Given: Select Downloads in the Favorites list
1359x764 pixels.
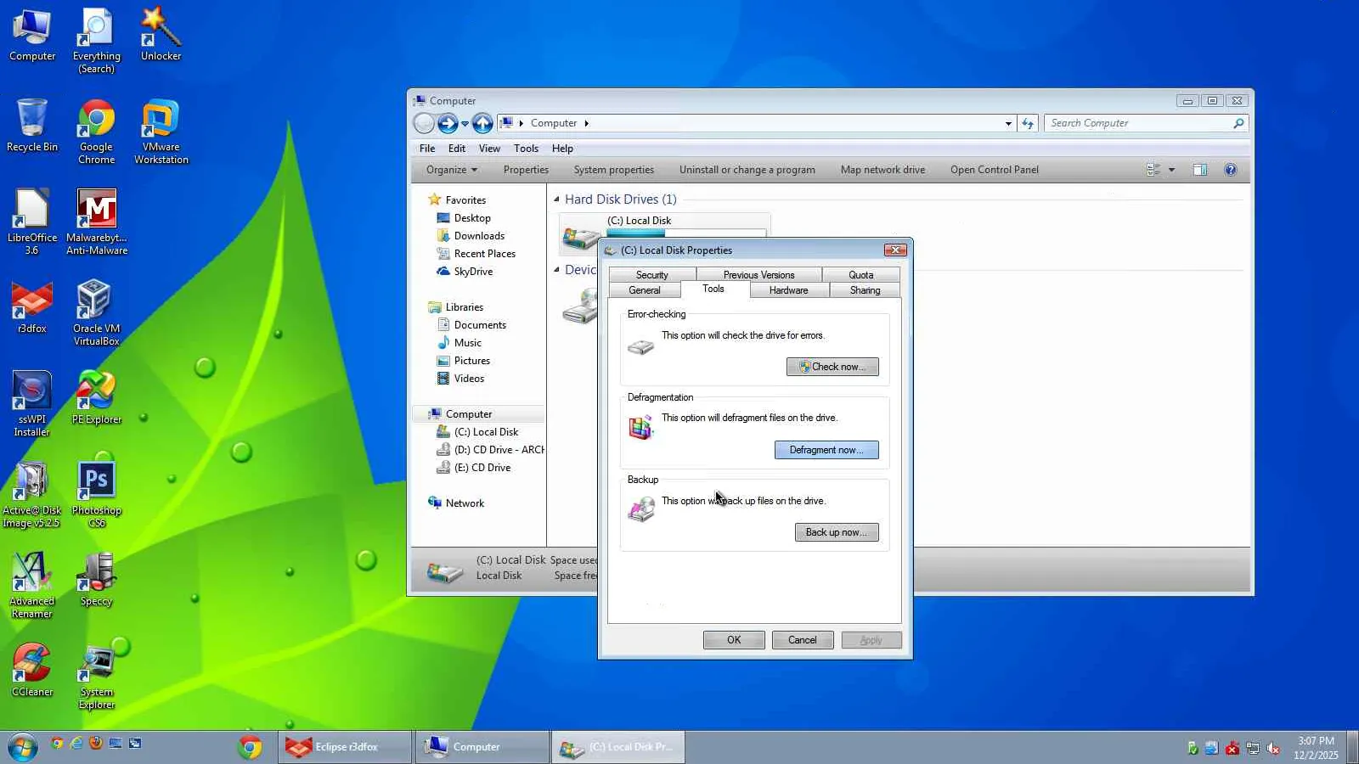Looking at the screenshot, I should click(x=479, y=236).
